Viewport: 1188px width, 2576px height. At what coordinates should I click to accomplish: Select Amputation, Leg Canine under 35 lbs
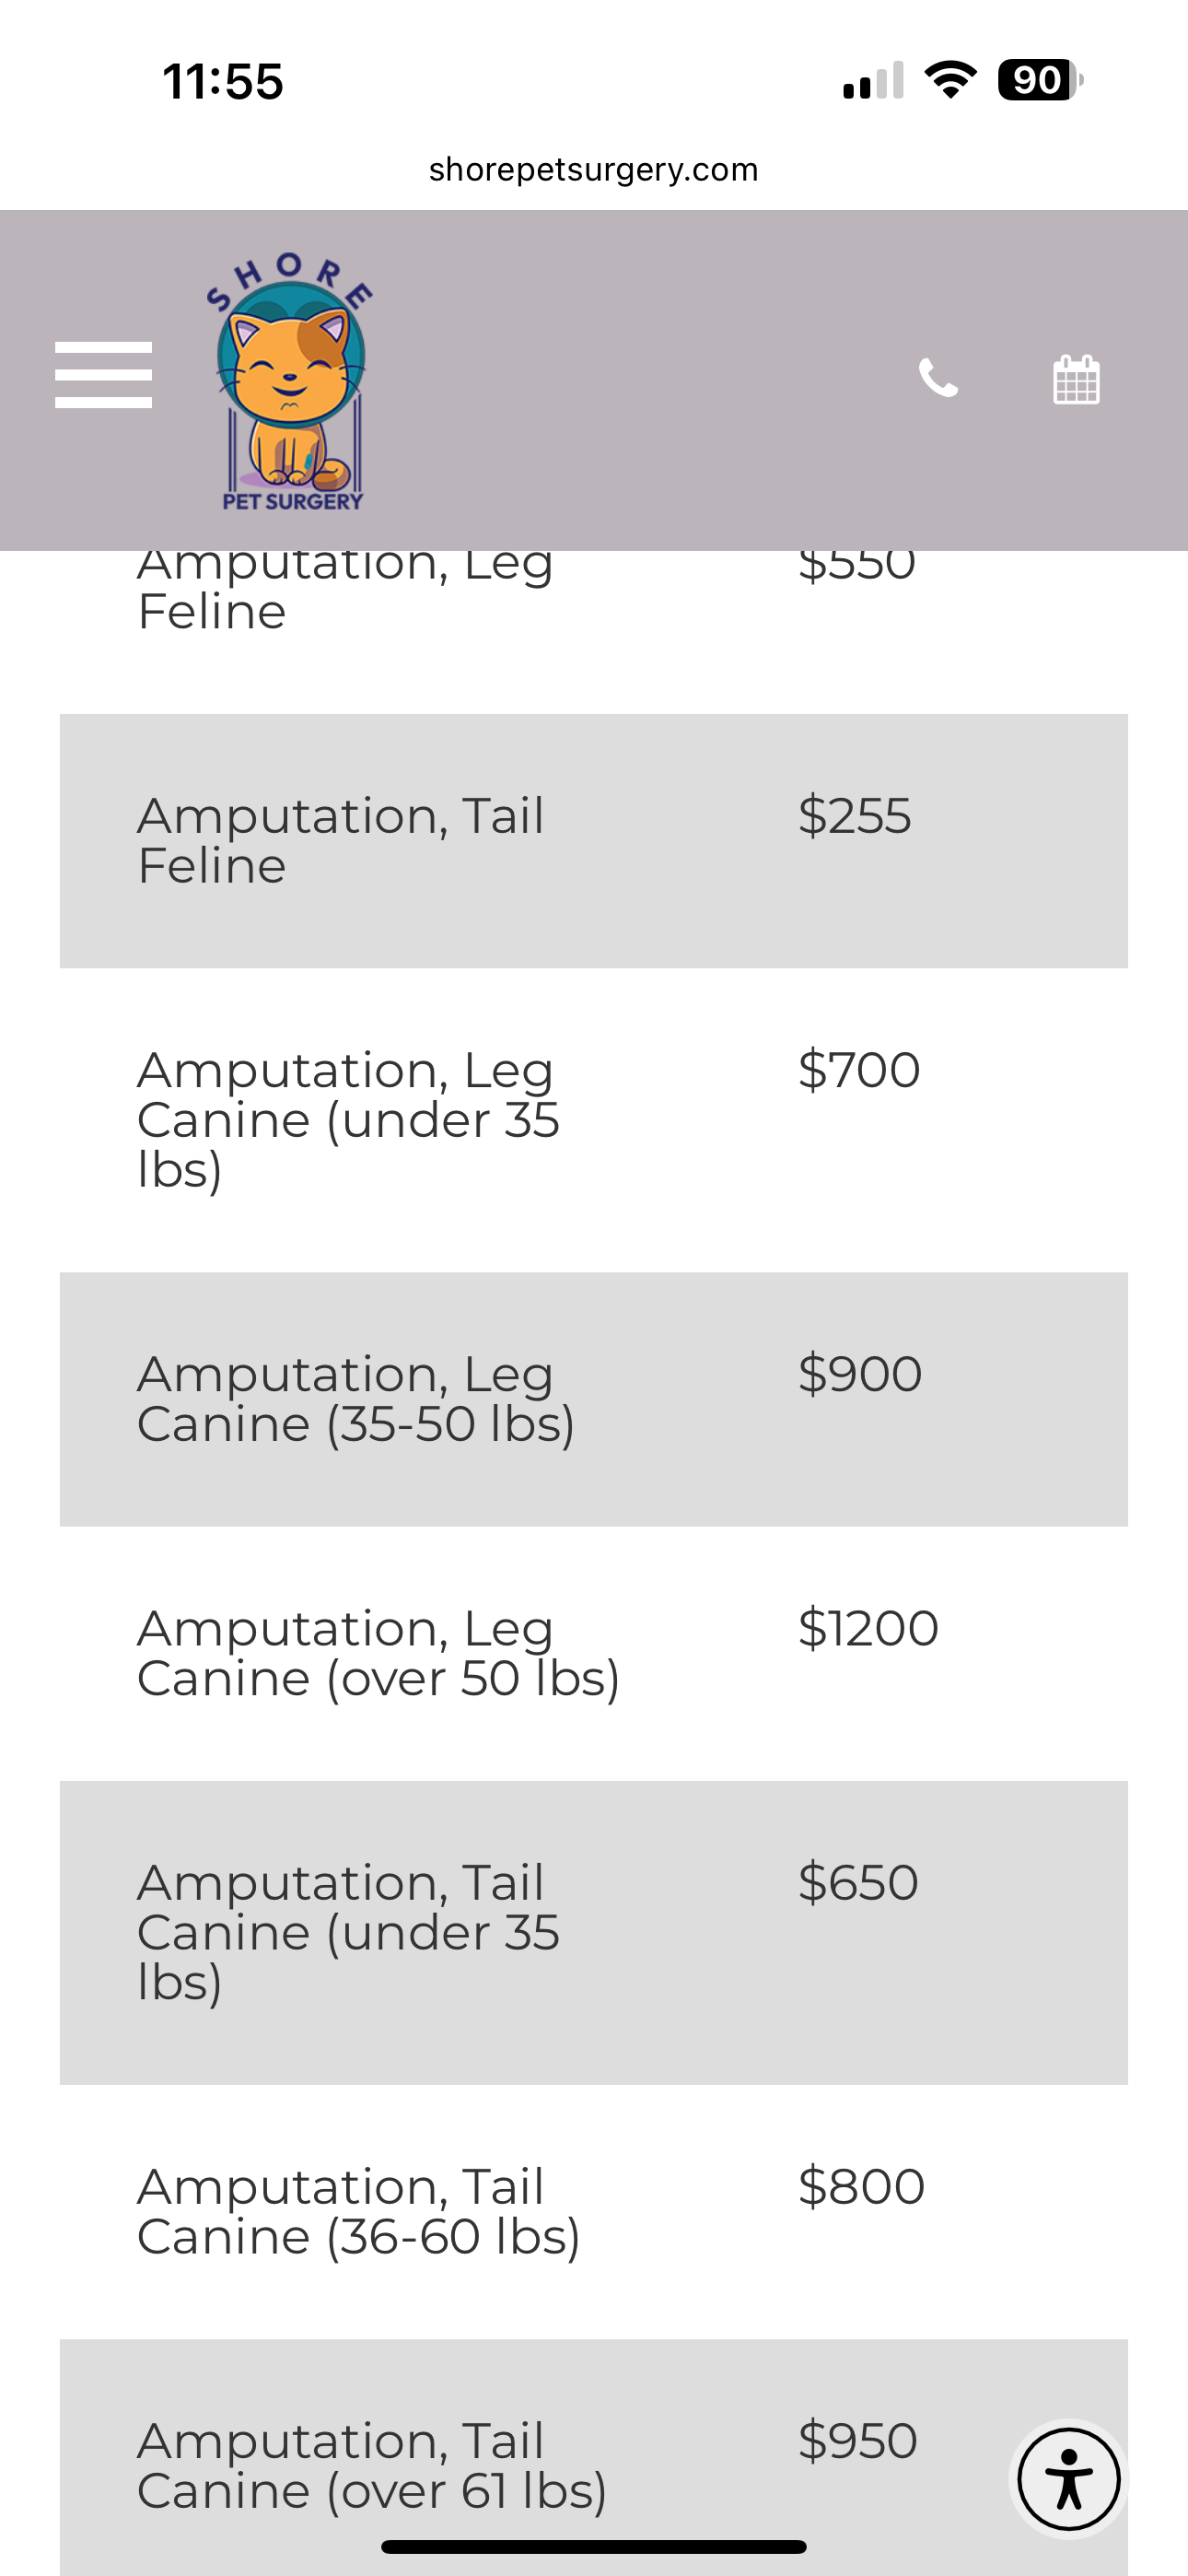(x=594, y=1119)
